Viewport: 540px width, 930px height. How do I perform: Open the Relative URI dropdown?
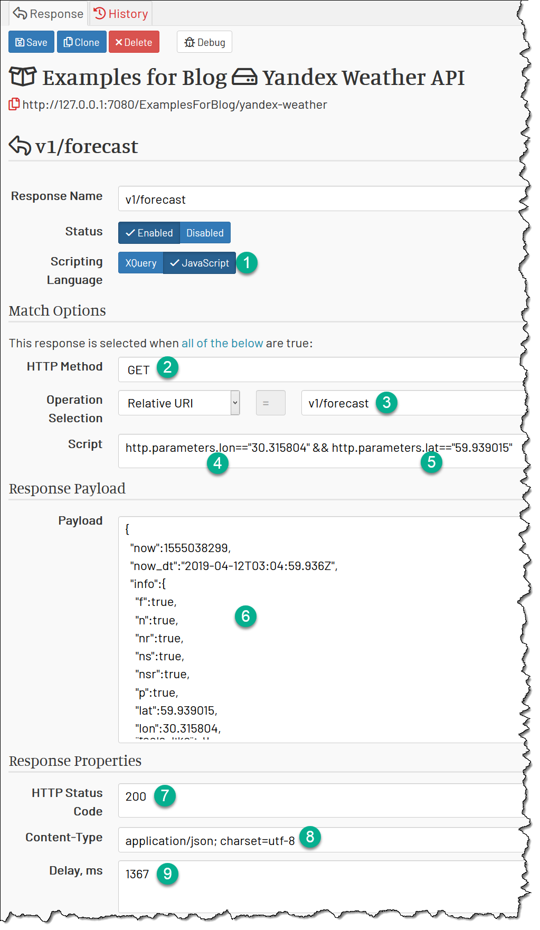179,403
